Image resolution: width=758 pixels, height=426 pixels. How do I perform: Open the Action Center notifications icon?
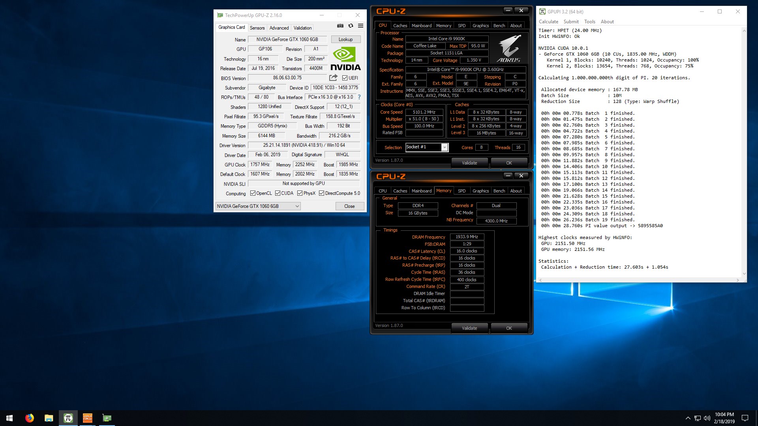click(x=745, y=418)
